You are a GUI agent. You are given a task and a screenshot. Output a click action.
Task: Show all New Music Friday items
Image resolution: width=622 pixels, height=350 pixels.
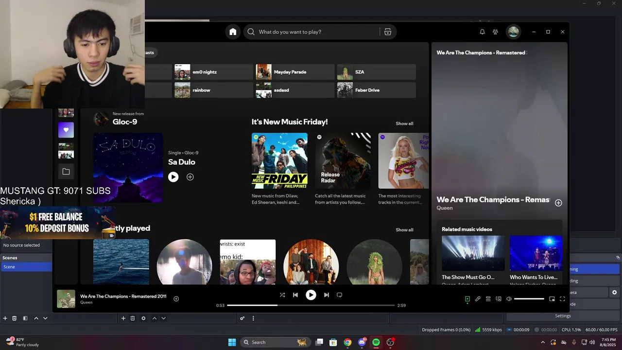click(404, 123)
